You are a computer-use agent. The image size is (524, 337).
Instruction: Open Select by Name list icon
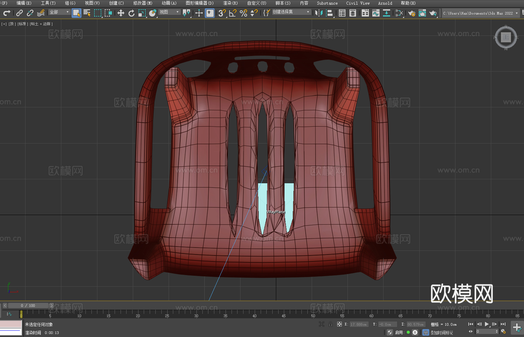(x=87, y=13)
